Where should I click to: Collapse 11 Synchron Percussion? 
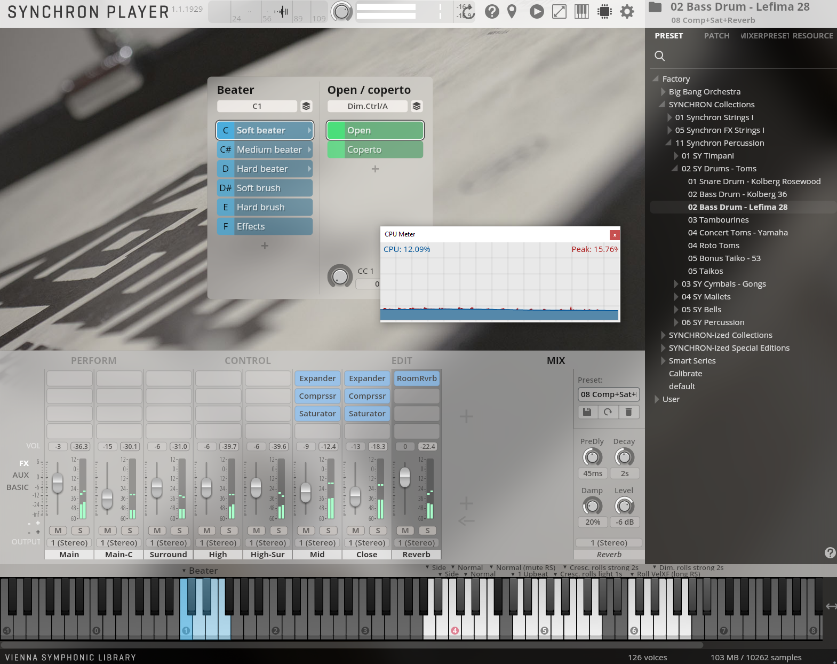668,143
